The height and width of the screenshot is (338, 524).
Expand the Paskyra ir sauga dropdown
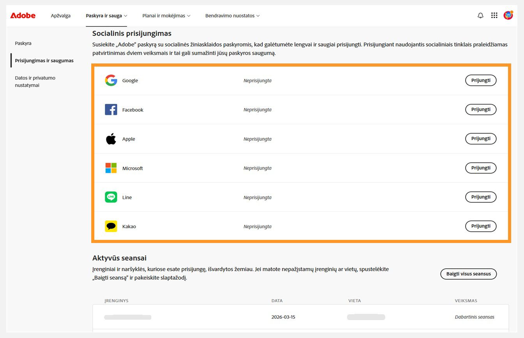click(x=106, y=16)
